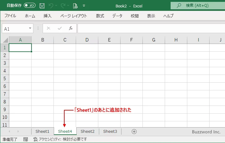This screenshot has height=143, width=225.
Task: Switch to the Sheet2 tab
Action: point(87,131)
